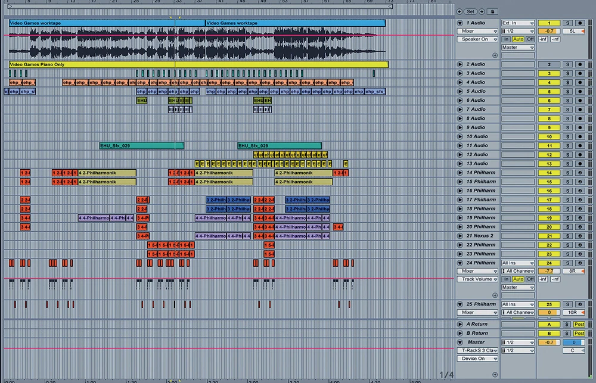Solo the 17 Philharm track
The height and width of the screenshot is (383, 596).
[x=567, y=200]
